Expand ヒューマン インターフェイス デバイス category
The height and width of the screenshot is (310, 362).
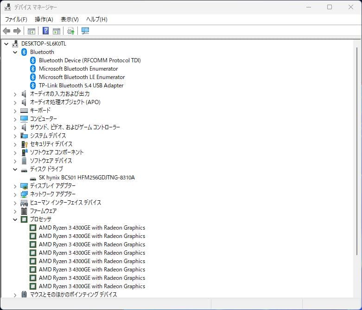coord(15,203)
